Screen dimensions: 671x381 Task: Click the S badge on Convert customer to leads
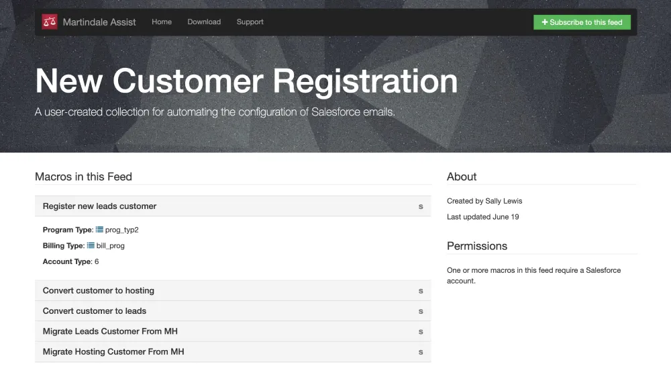coord(421,311)
